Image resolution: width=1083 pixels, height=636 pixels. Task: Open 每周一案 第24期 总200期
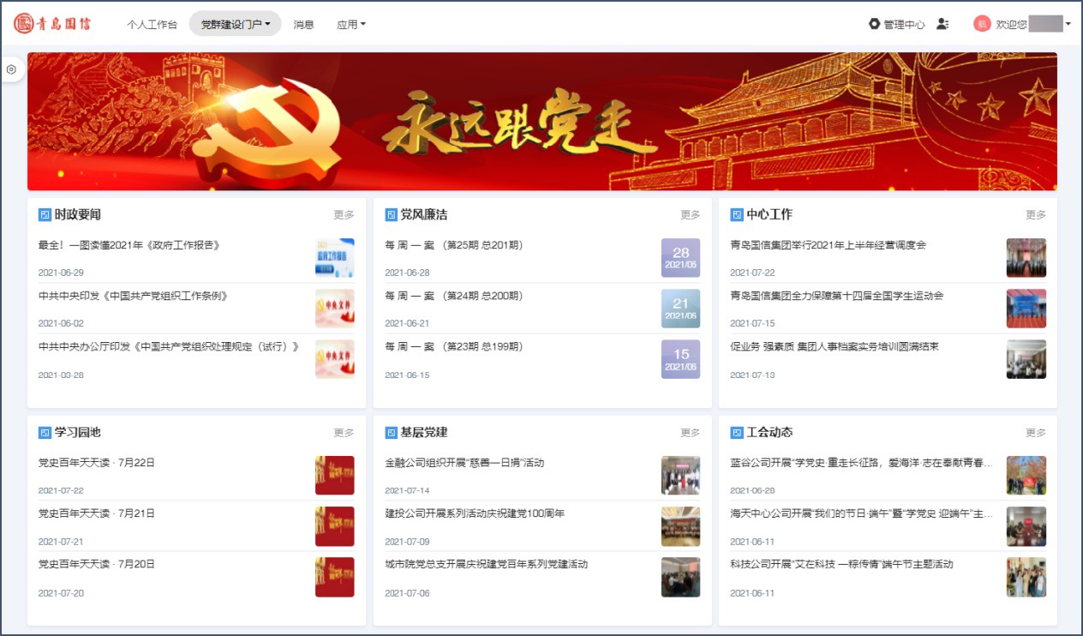pyautogui.click(x=453, y=296)
